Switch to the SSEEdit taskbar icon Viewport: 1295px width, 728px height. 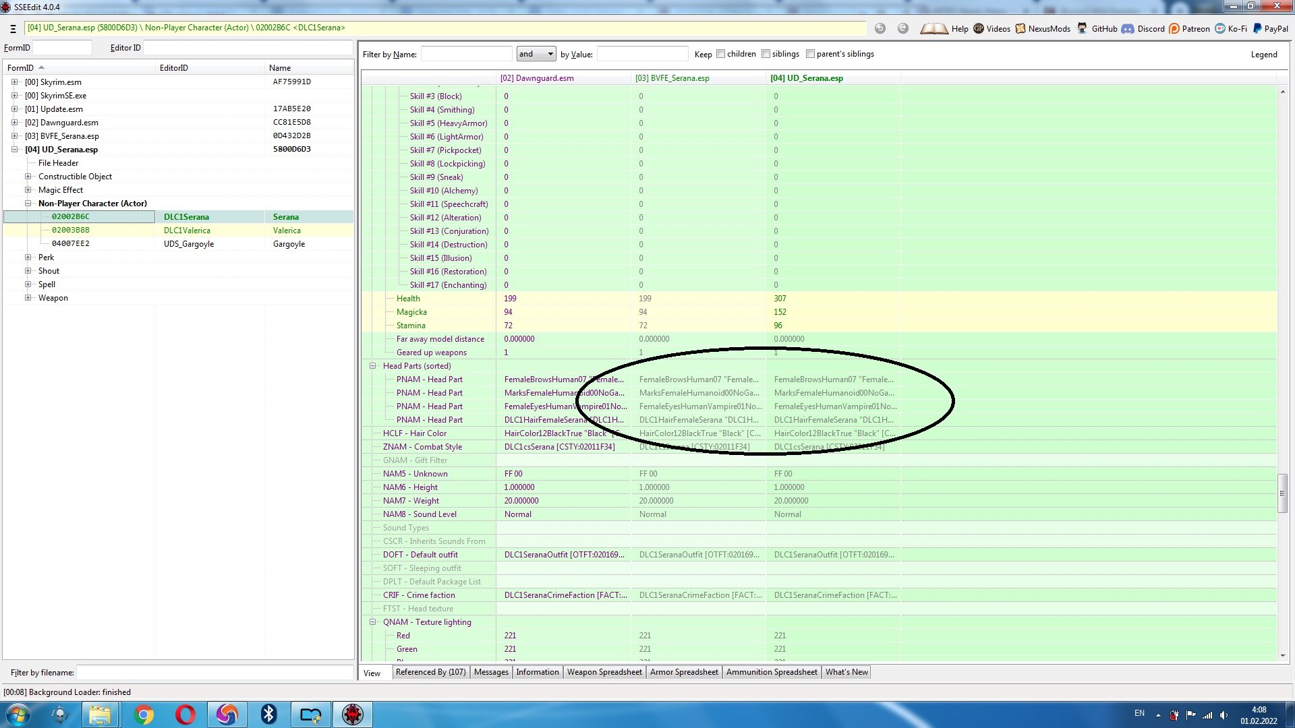pos(352,715)
